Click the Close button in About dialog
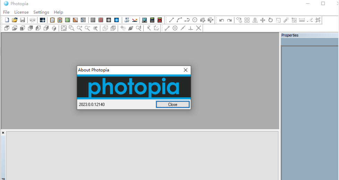 click(x=173, y=104)
